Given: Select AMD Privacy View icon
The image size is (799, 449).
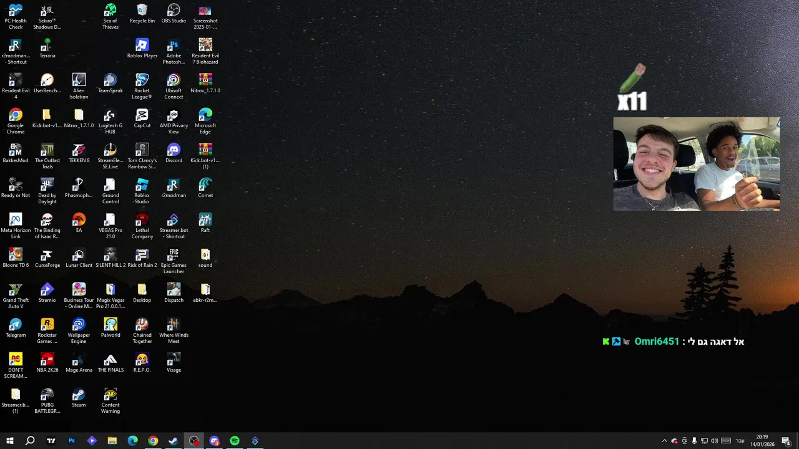Looking at the screenshot, I should tap(174, 122).
